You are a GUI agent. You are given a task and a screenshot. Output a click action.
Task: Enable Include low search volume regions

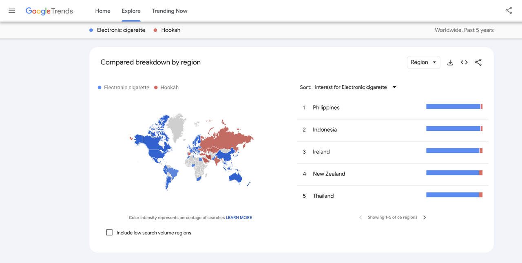pyautogui.click(x=109, y=232)
